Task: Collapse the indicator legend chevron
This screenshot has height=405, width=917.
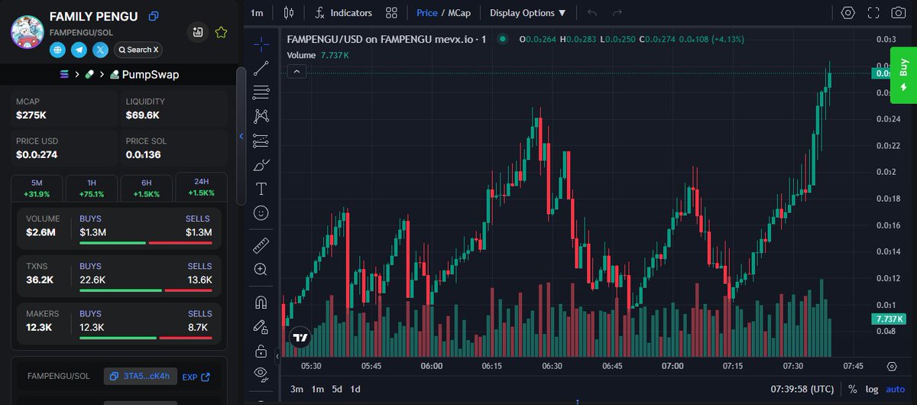Action: [x=296, y=71]
